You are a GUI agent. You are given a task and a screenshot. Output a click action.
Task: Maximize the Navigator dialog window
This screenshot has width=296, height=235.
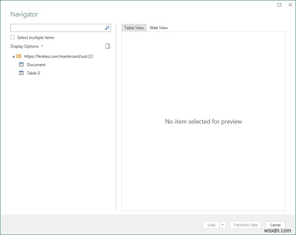pos(279,5)
